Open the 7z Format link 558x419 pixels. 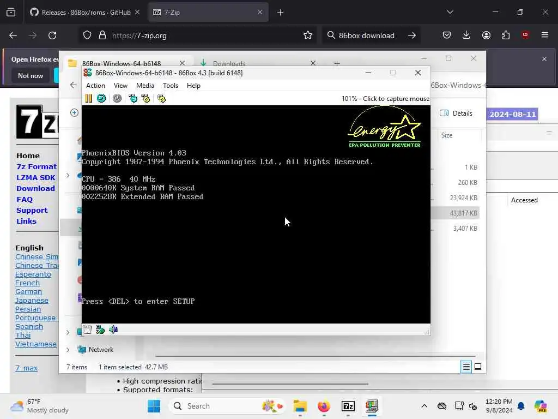(37, 166)
